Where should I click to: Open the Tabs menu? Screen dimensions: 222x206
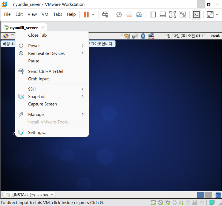point(58,14)
